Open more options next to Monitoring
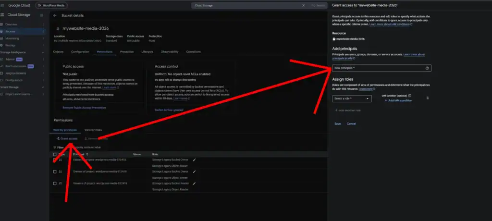 (43, 38)
